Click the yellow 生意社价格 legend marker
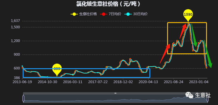This screenshot has height=105, width=218. [x=74, y=14]
